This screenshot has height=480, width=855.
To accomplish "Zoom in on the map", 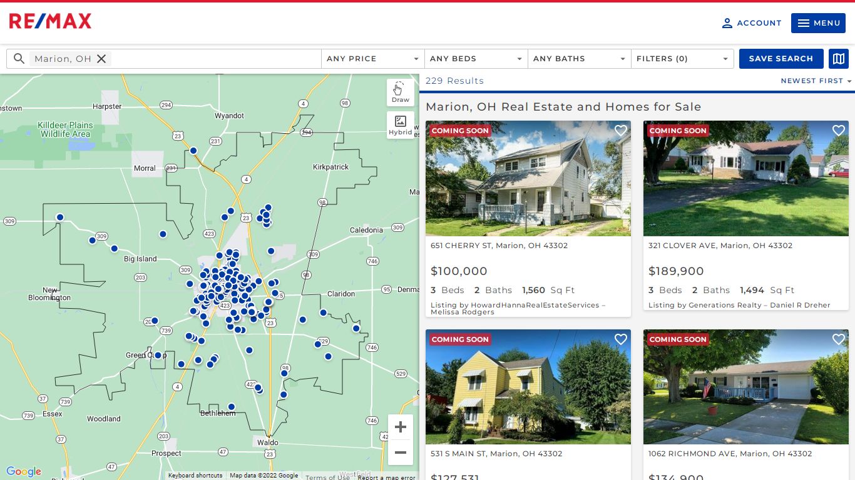I will point(401,427).
